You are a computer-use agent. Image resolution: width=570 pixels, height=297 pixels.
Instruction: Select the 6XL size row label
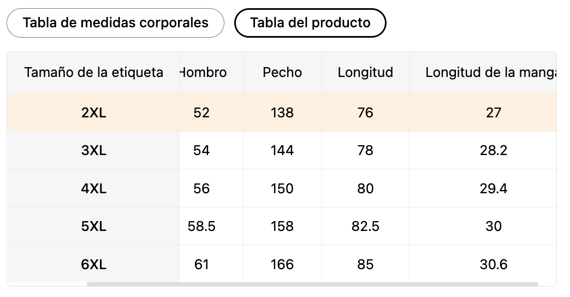click(93, 264)
